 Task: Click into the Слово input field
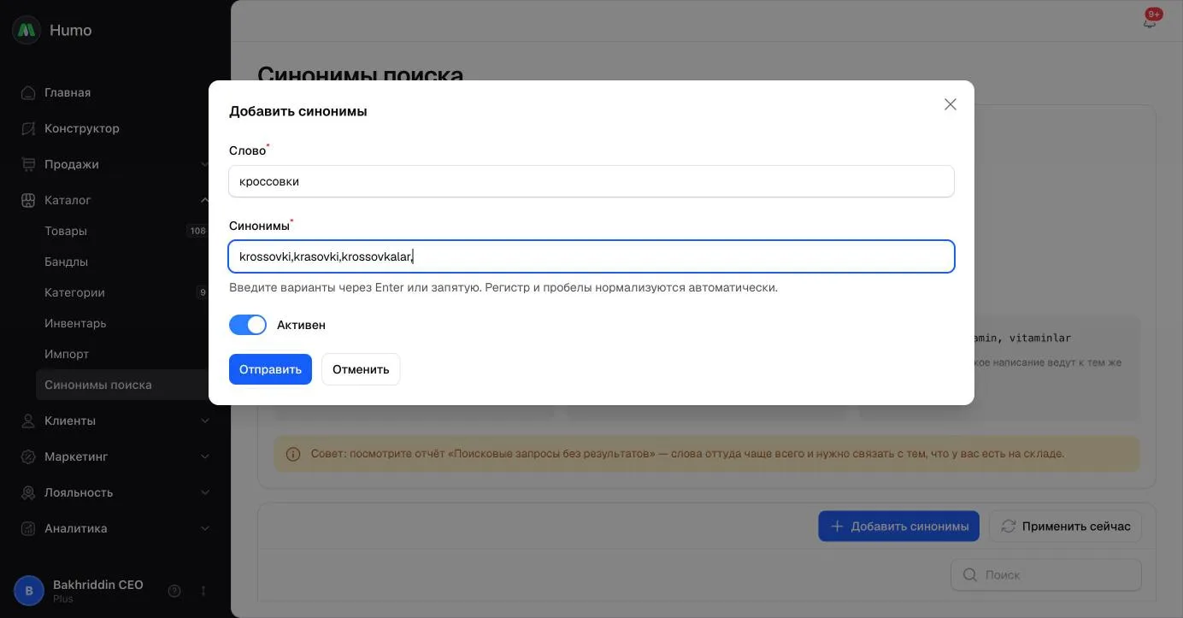click(591, 181)
